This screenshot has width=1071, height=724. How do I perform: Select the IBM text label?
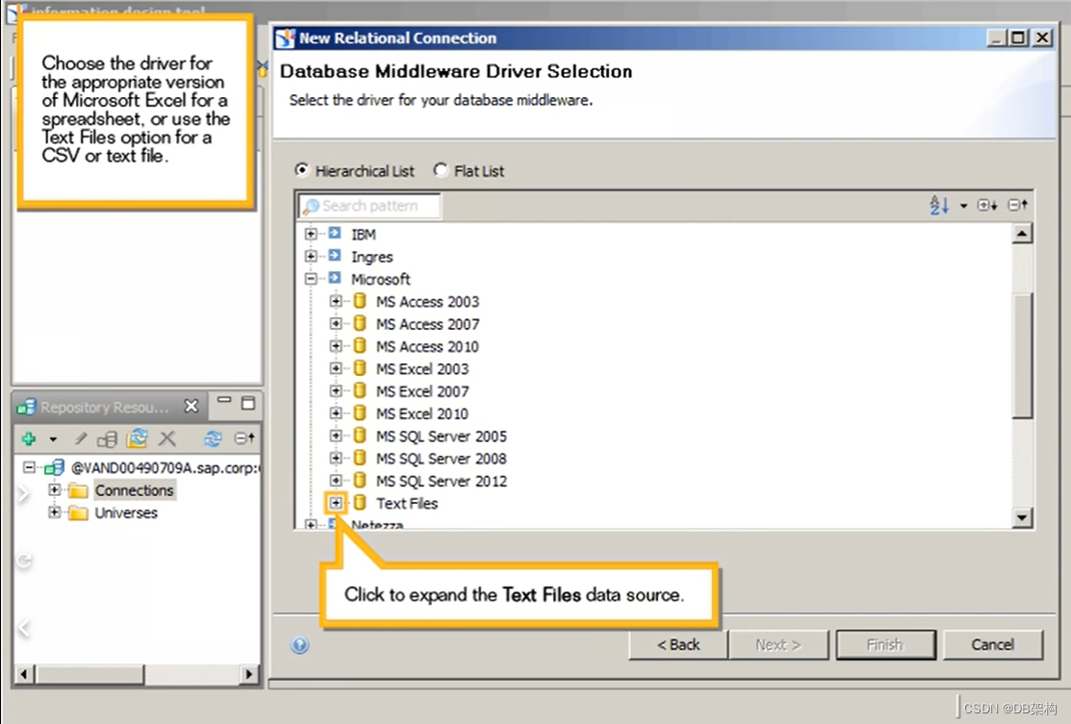pos(364,235)
